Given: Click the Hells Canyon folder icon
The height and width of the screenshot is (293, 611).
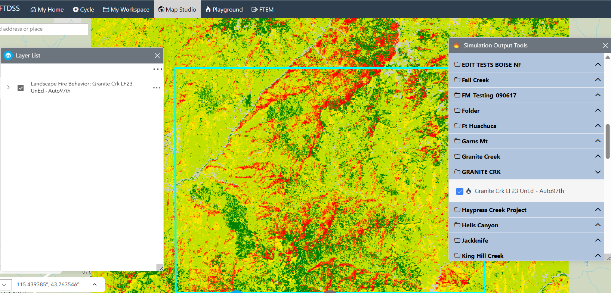Looking at the screenshot, I should (457, 225).
